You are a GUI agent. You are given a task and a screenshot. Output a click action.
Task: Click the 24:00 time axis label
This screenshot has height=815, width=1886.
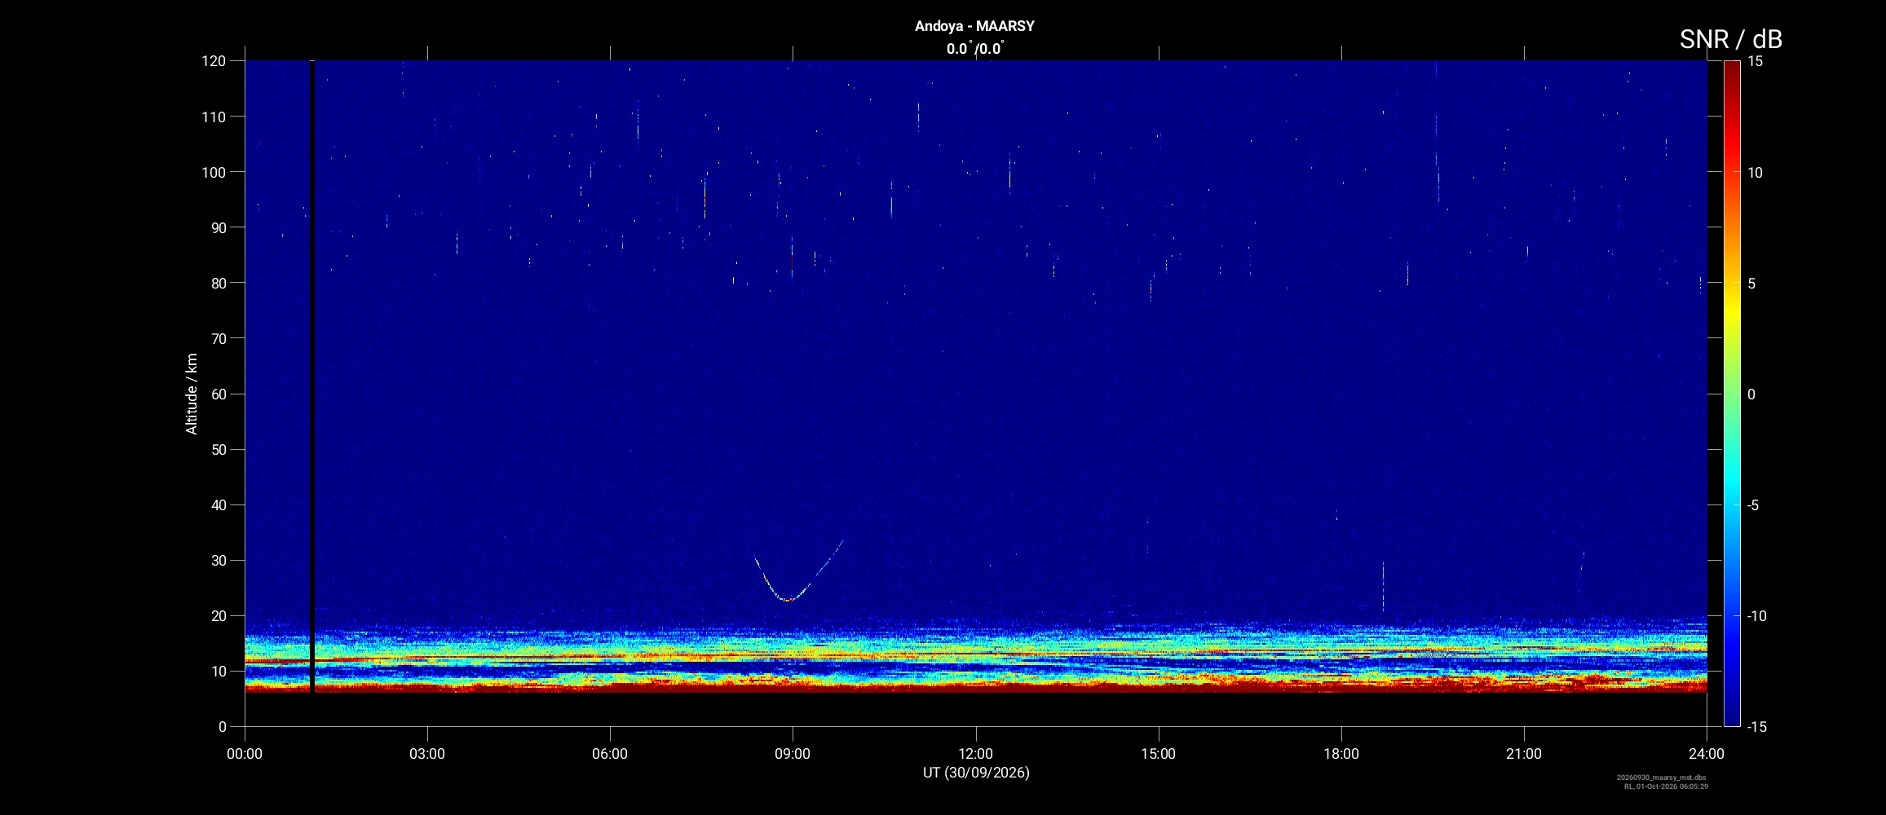pos(1707,754)
